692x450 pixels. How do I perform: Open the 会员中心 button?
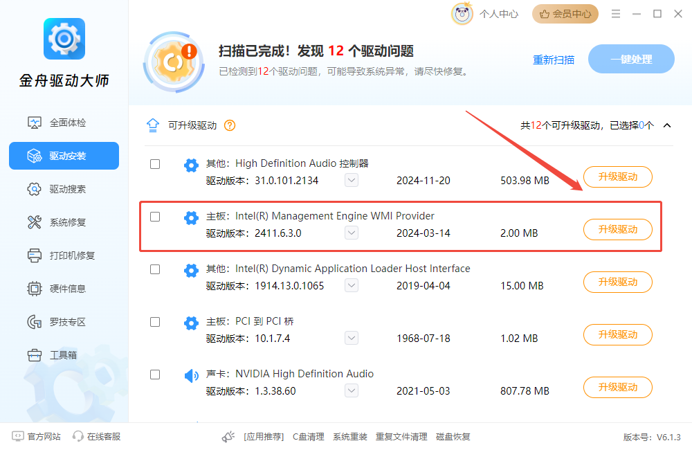pyautogui.click(x=565, y=14)
